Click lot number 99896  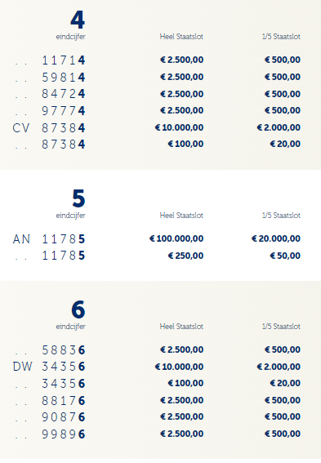click(x=64, y=434)
